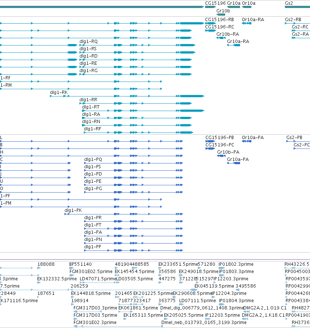Click EST EK165313.5prime
The width and height of the screenshot is (310, 328).
143,315
